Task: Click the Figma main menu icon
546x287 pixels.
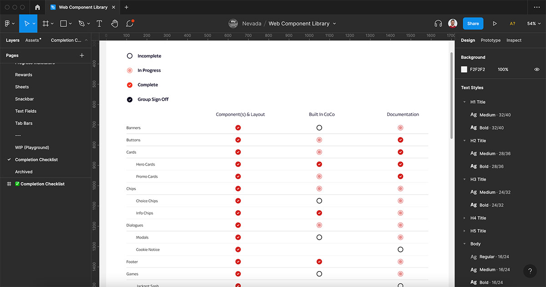Action: coord(8,24)
